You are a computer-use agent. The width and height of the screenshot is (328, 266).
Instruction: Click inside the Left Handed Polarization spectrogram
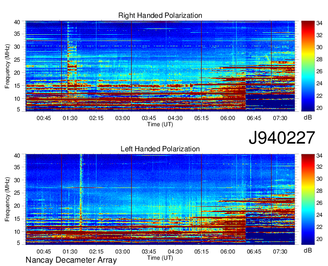tap(160, 199)
